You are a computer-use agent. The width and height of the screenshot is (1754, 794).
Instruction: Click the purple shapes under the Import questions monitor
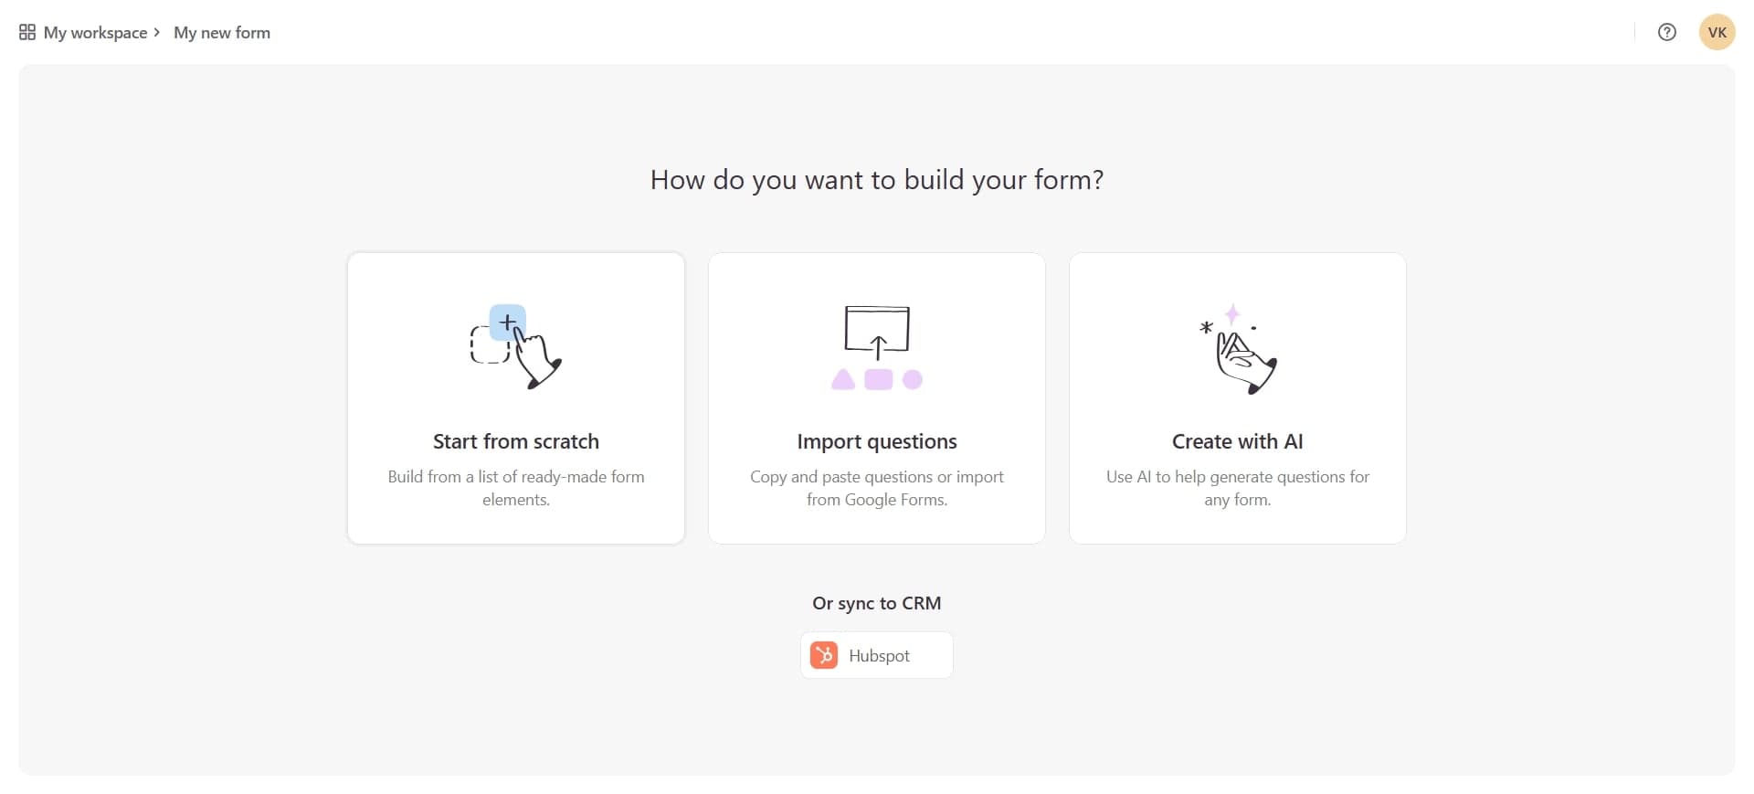(x=876, y=381)
